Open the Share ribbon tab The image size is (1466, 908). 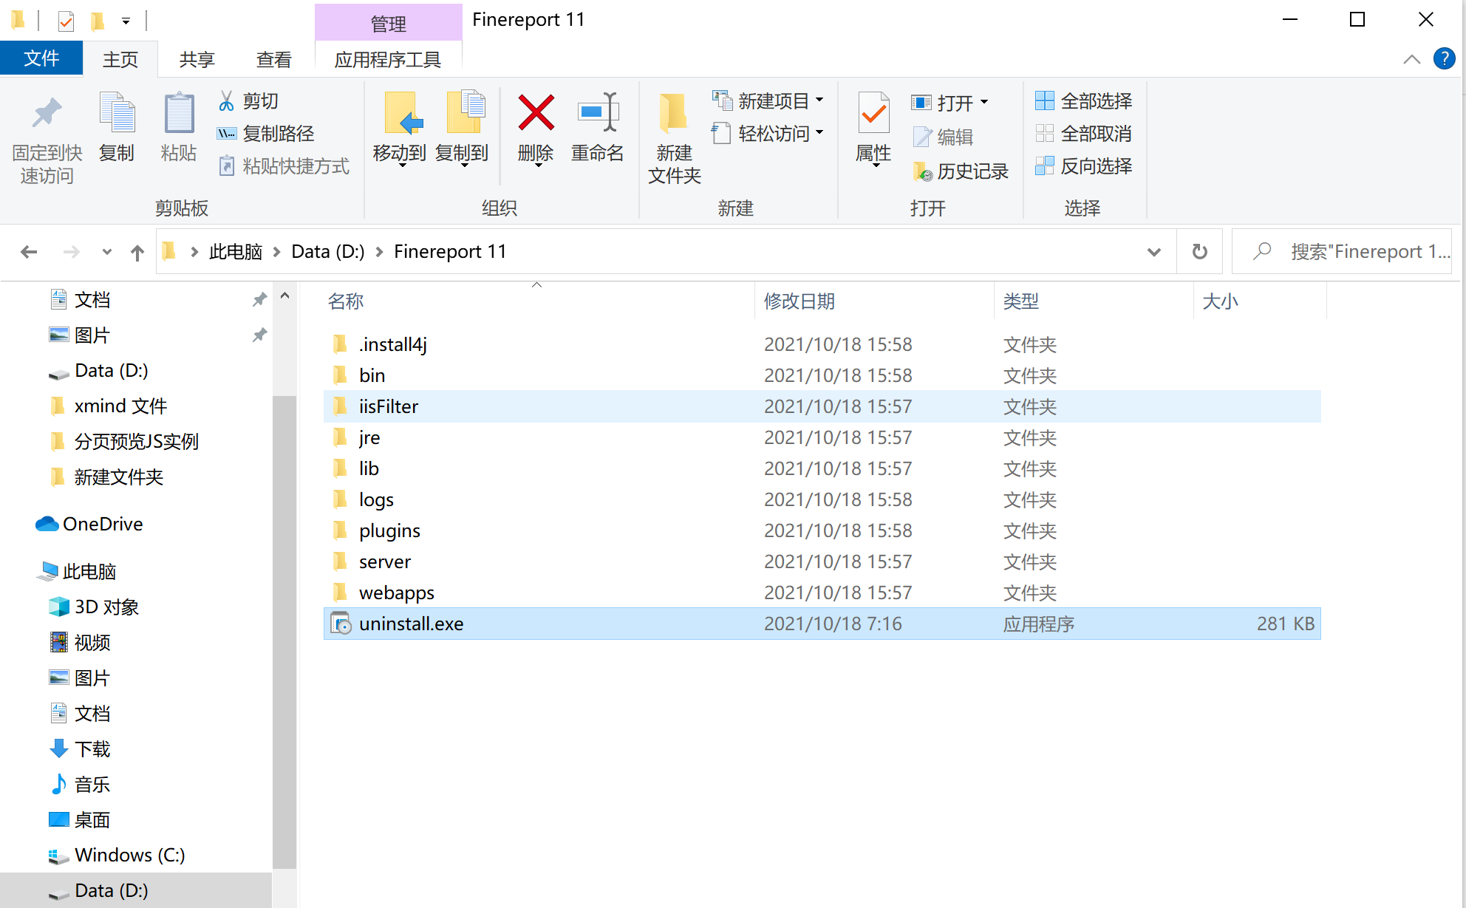click(x=197, y=59)
